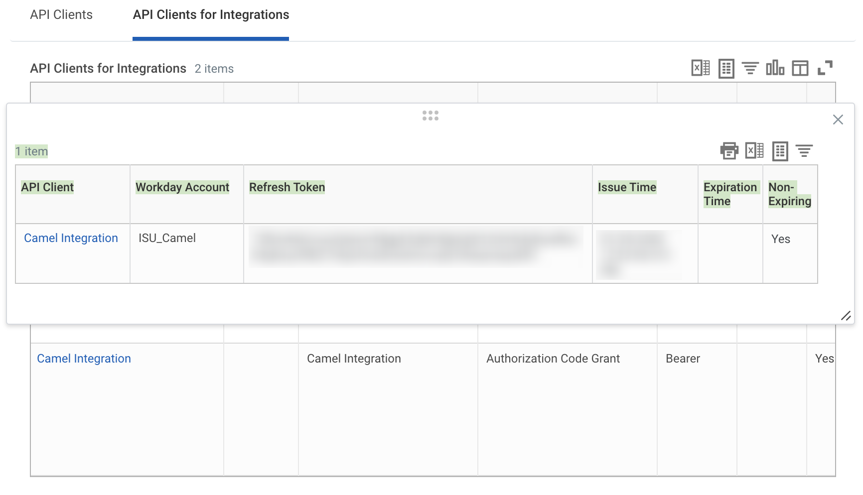Open Camel Integration link in bottom table
Image resolution: width=863 pixels, height=495 pixels.
coord(84,358)
